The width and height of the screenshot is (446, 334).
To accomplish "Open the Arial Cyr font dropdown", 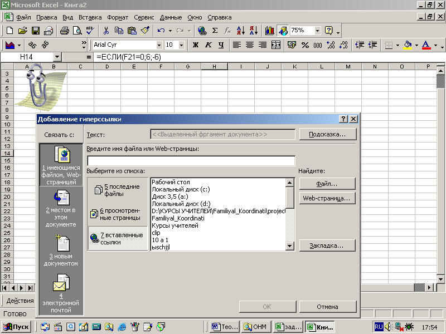I will click(x=159, y=45).
